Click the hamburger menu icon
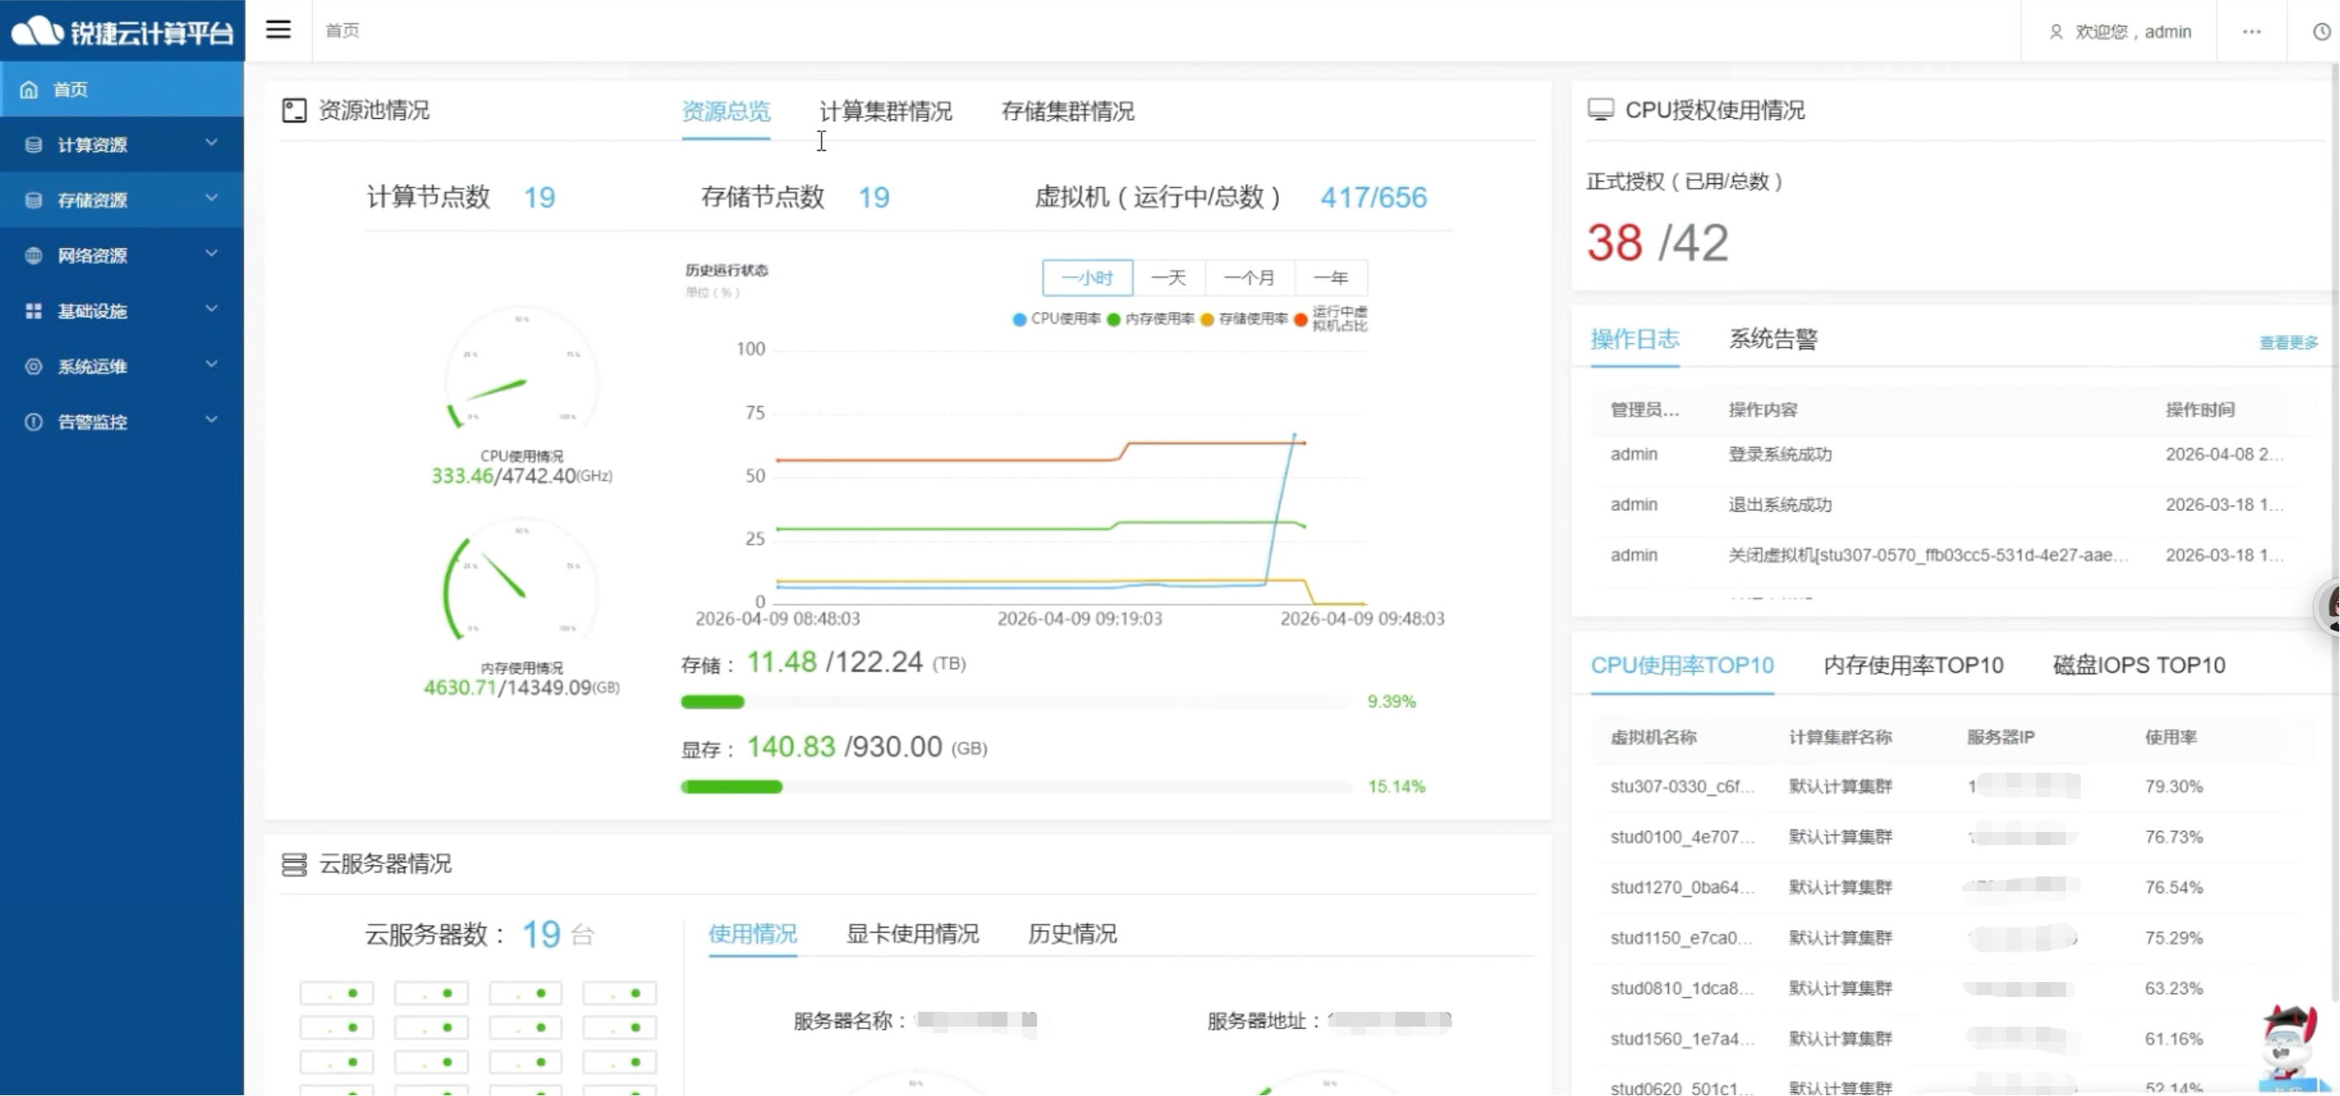The image size is (2340, 1096). coord(278,30)
